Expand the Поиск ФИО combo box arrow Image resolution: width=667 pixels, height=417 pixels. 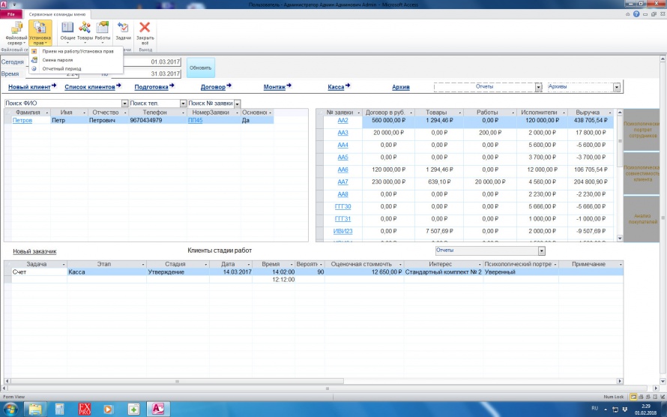(124, 103)
